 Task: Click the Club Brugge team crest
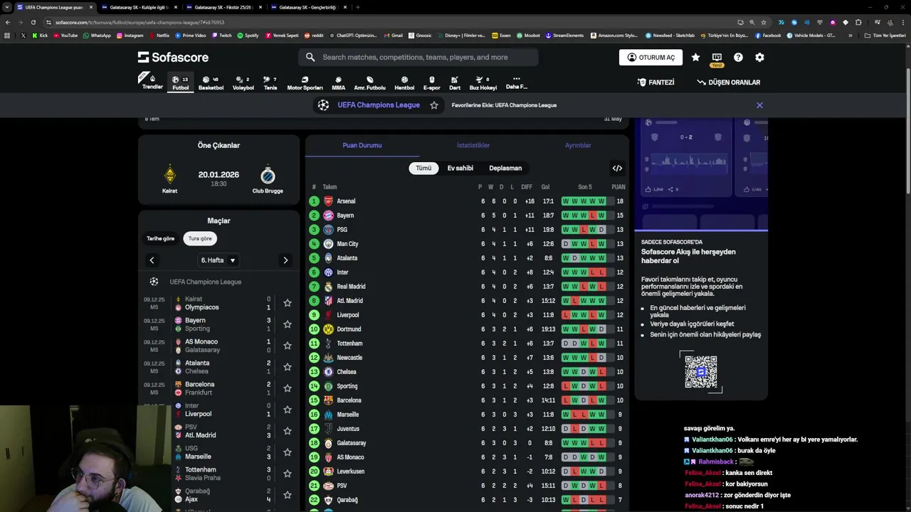pos(268,175)
